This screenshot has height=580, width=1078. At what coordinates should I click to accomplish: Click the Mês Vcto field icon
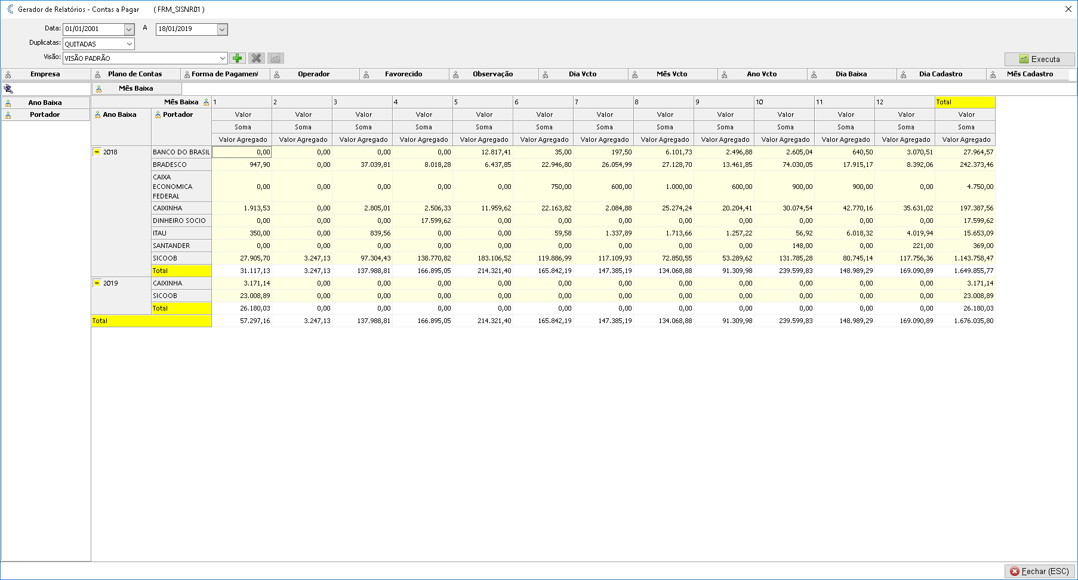click(x=635, y=75)
